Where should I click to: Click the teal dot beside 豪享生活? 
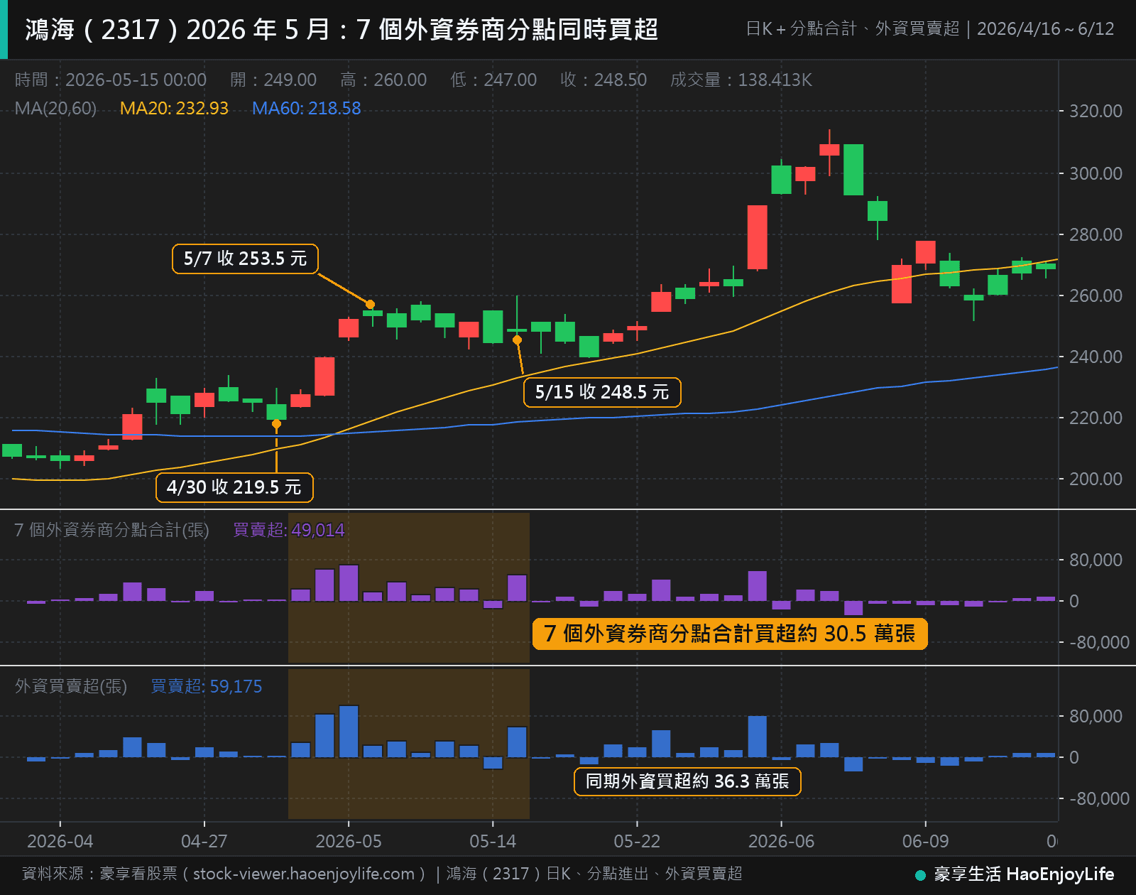921,875
